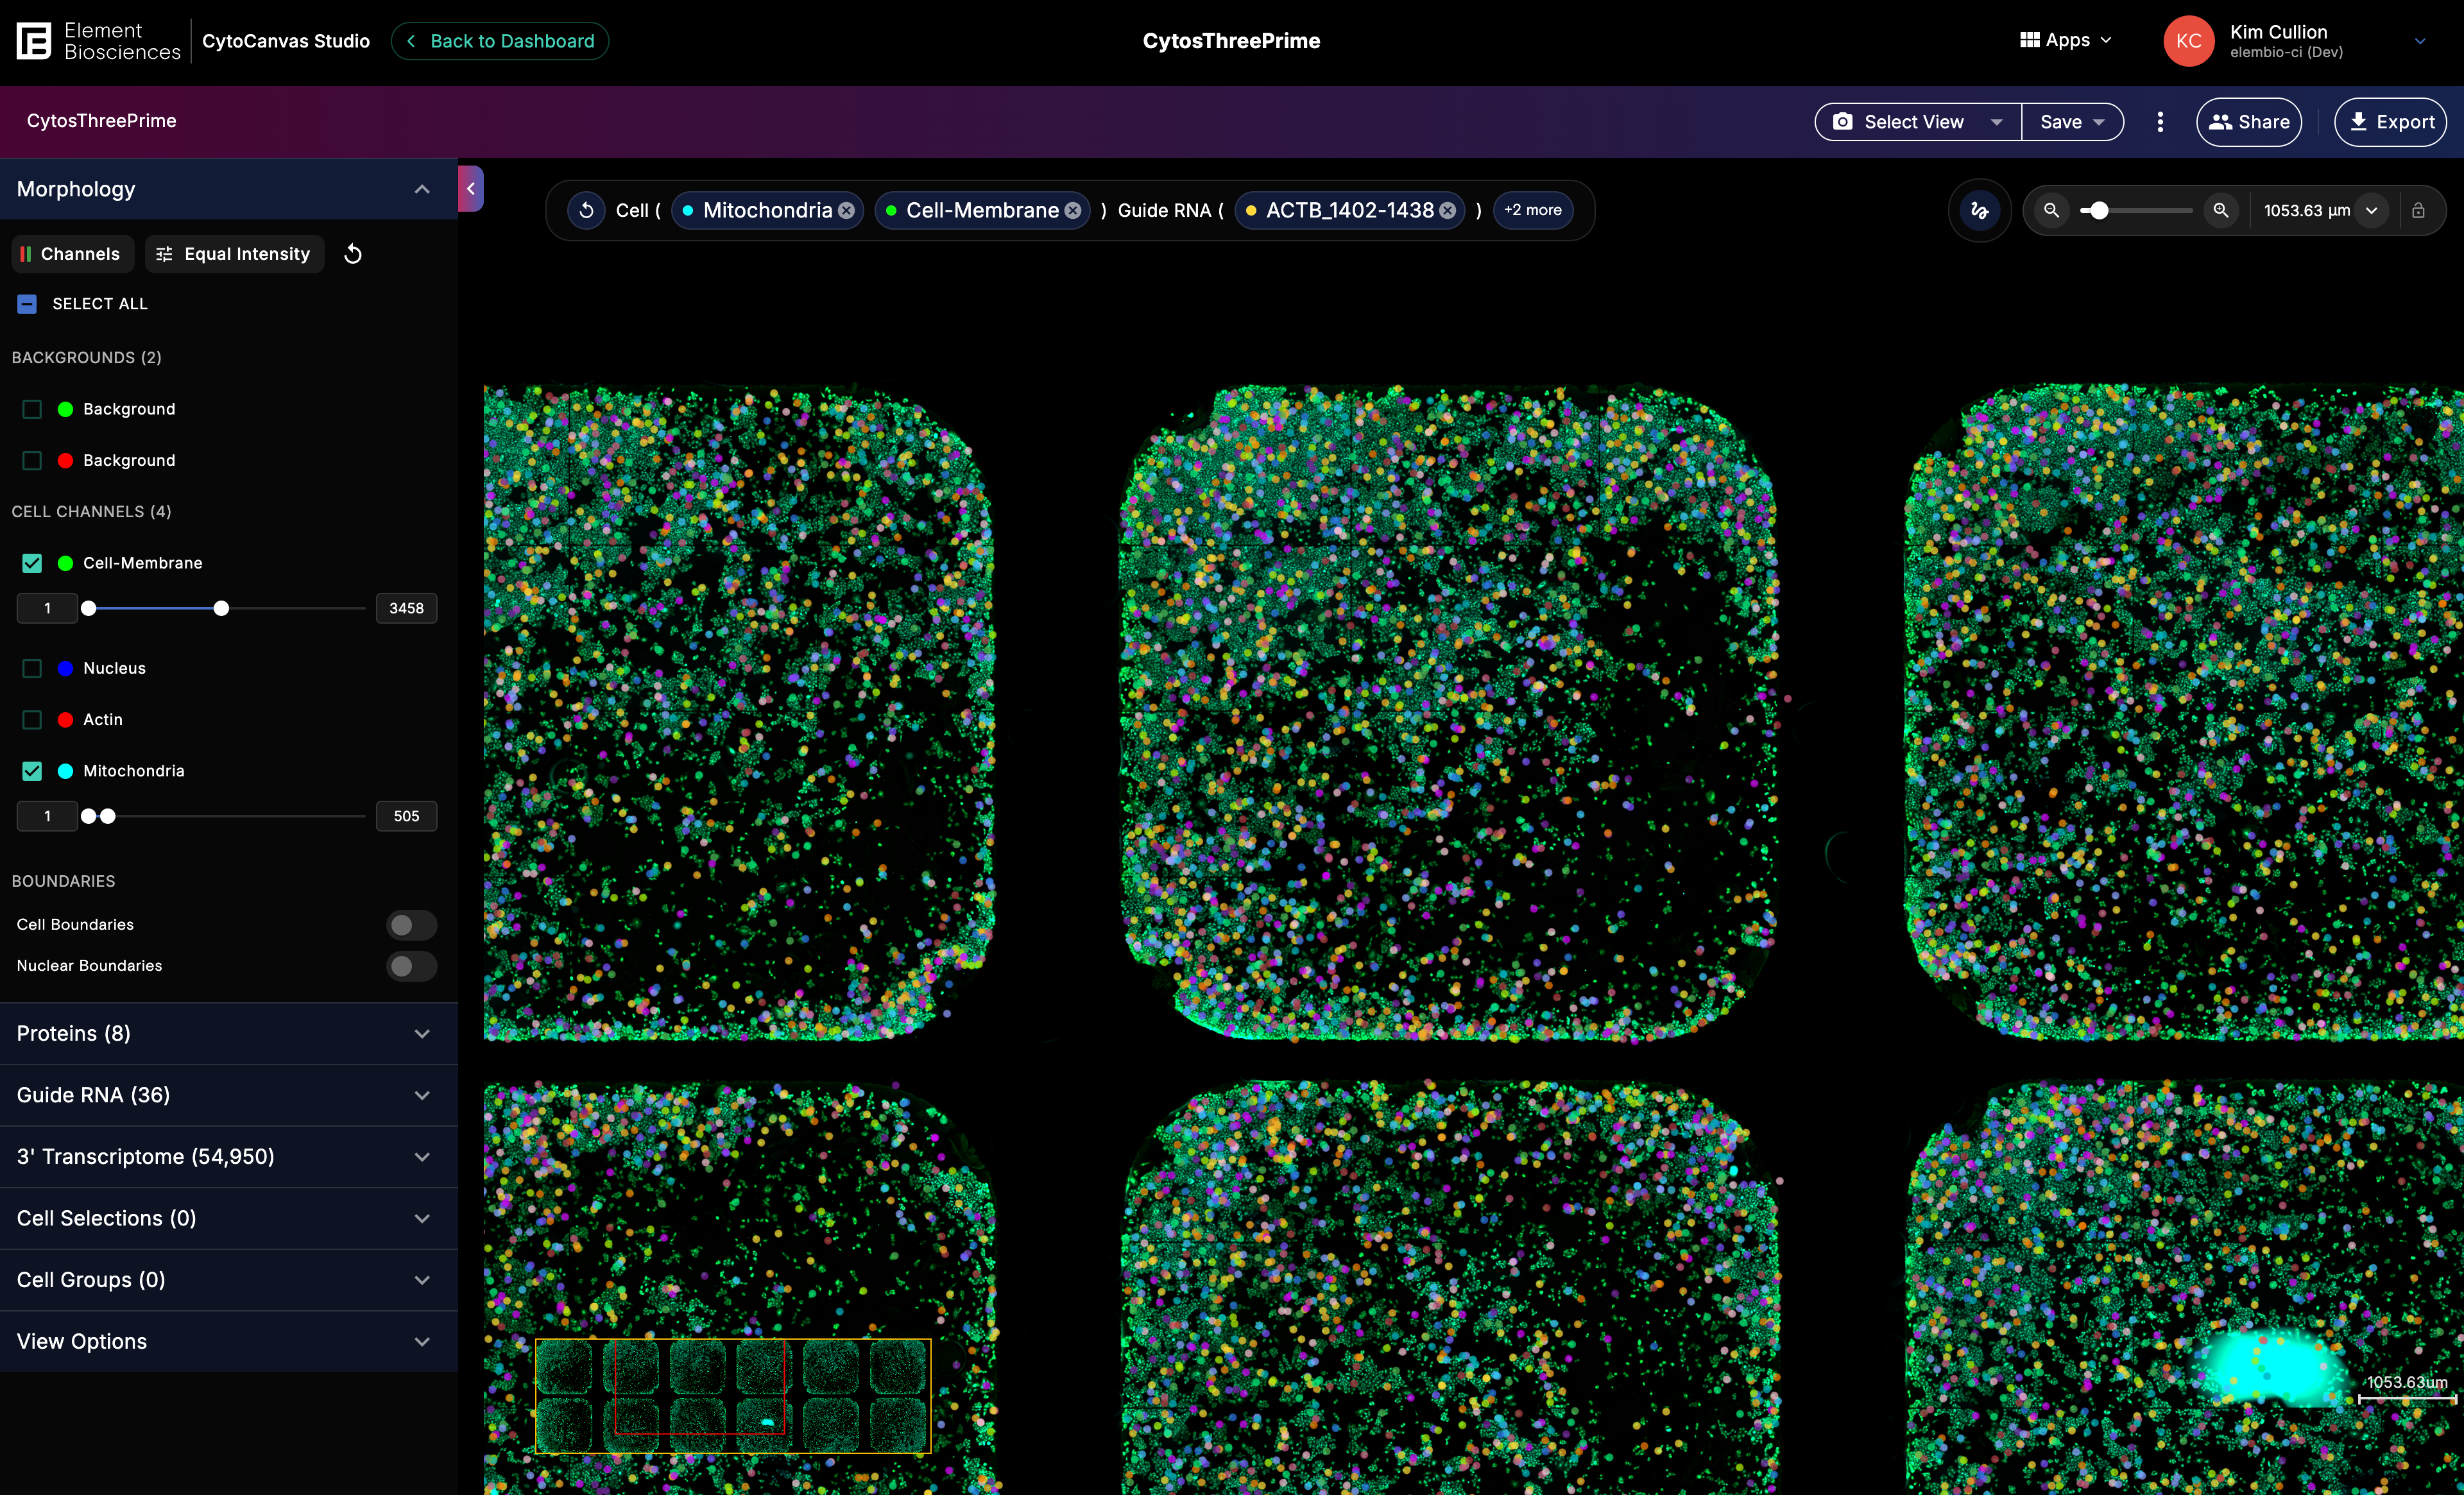The width and height of the screenshot is (2464, 1495).
Task: Open the three-dot more options menu
Action: [x=2160, y=122]
